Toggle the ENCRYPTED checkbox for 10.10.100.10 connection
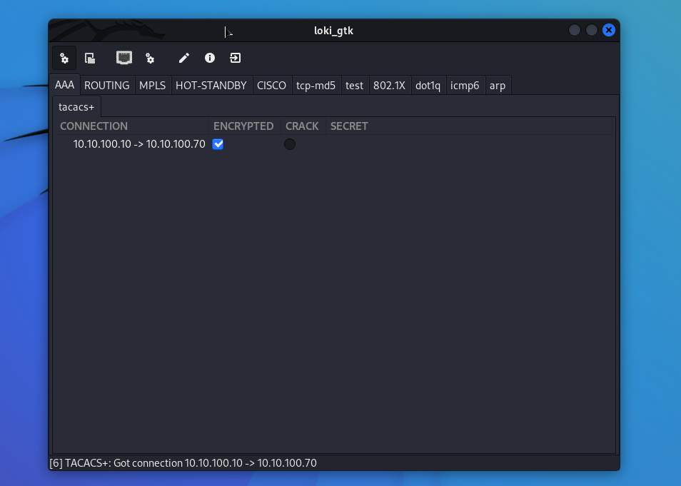 tap(218, 144)
